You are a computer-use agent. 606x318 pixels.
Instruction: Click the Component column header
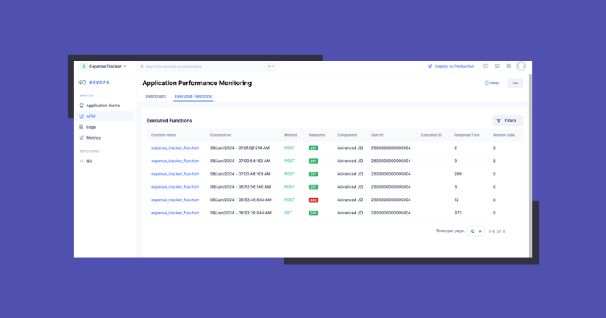tap(347, 135)
